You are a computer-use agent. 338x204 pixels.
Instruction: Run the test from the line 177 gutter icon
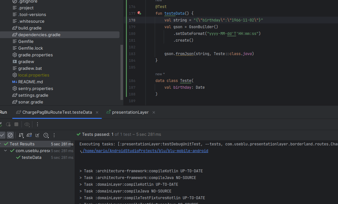coord(139,13)
